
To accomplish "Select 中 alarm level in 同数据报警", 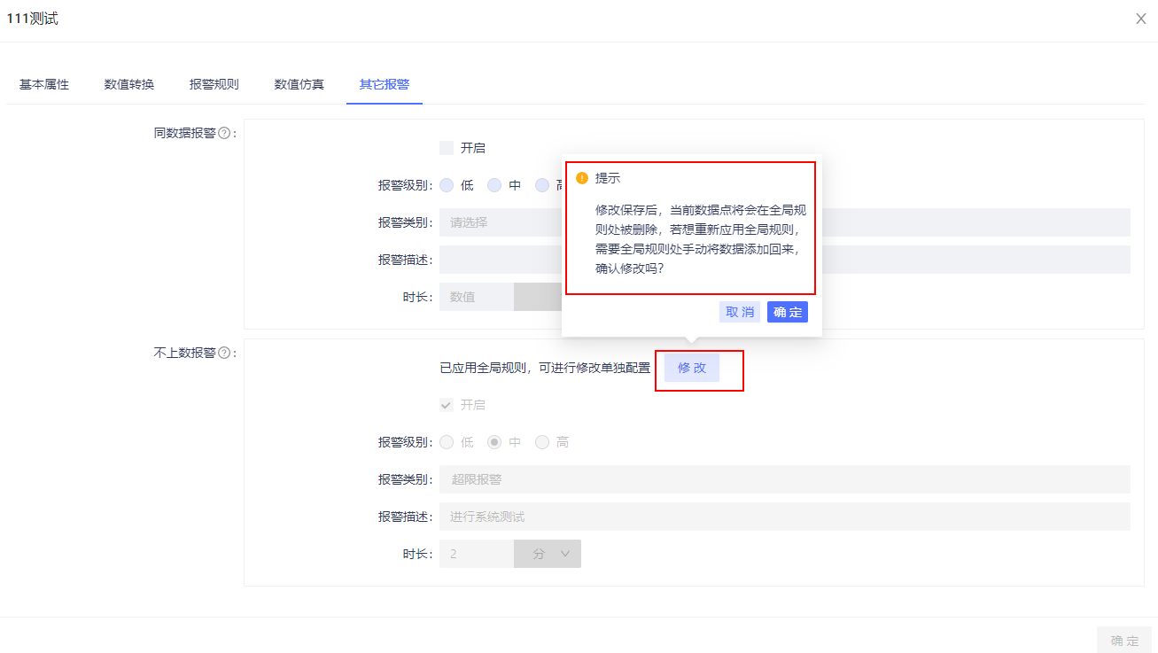I will (494, 185).
